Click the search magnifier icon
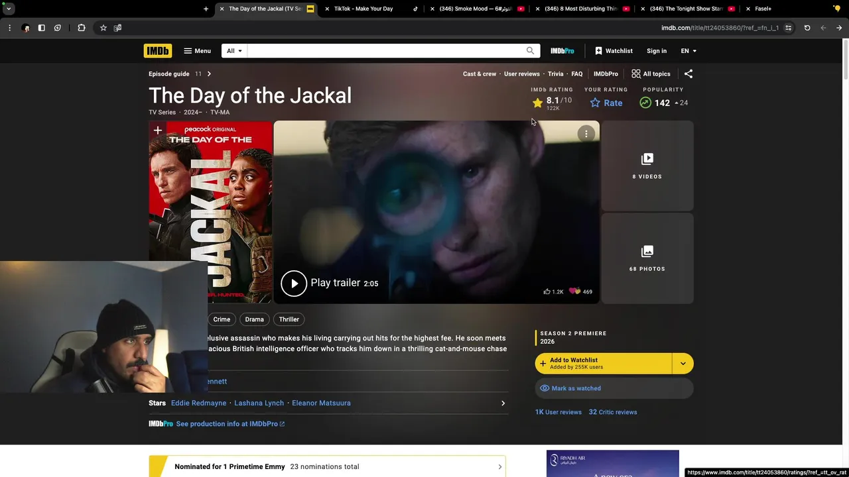This screenshot has height=477, width=849. pyautogui.click(x=530, y=51)
